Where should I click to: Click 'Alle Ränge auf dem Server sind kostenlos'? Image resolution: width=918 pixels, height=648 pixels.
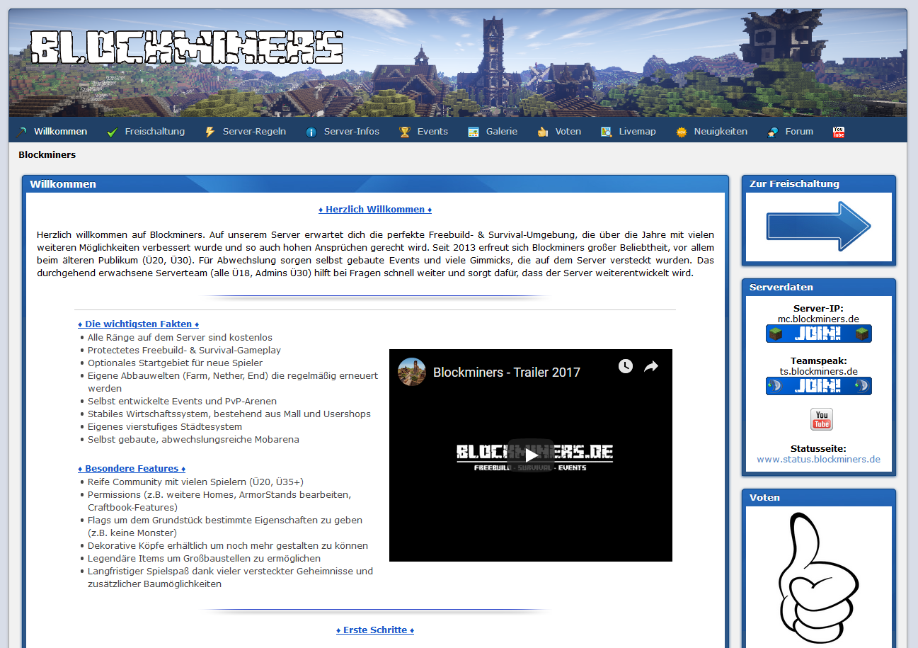click(180, 337)
